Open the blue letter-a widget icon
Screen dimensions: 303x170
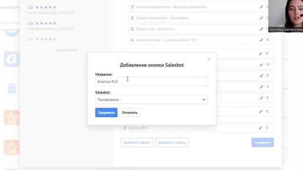pos(12,59)
